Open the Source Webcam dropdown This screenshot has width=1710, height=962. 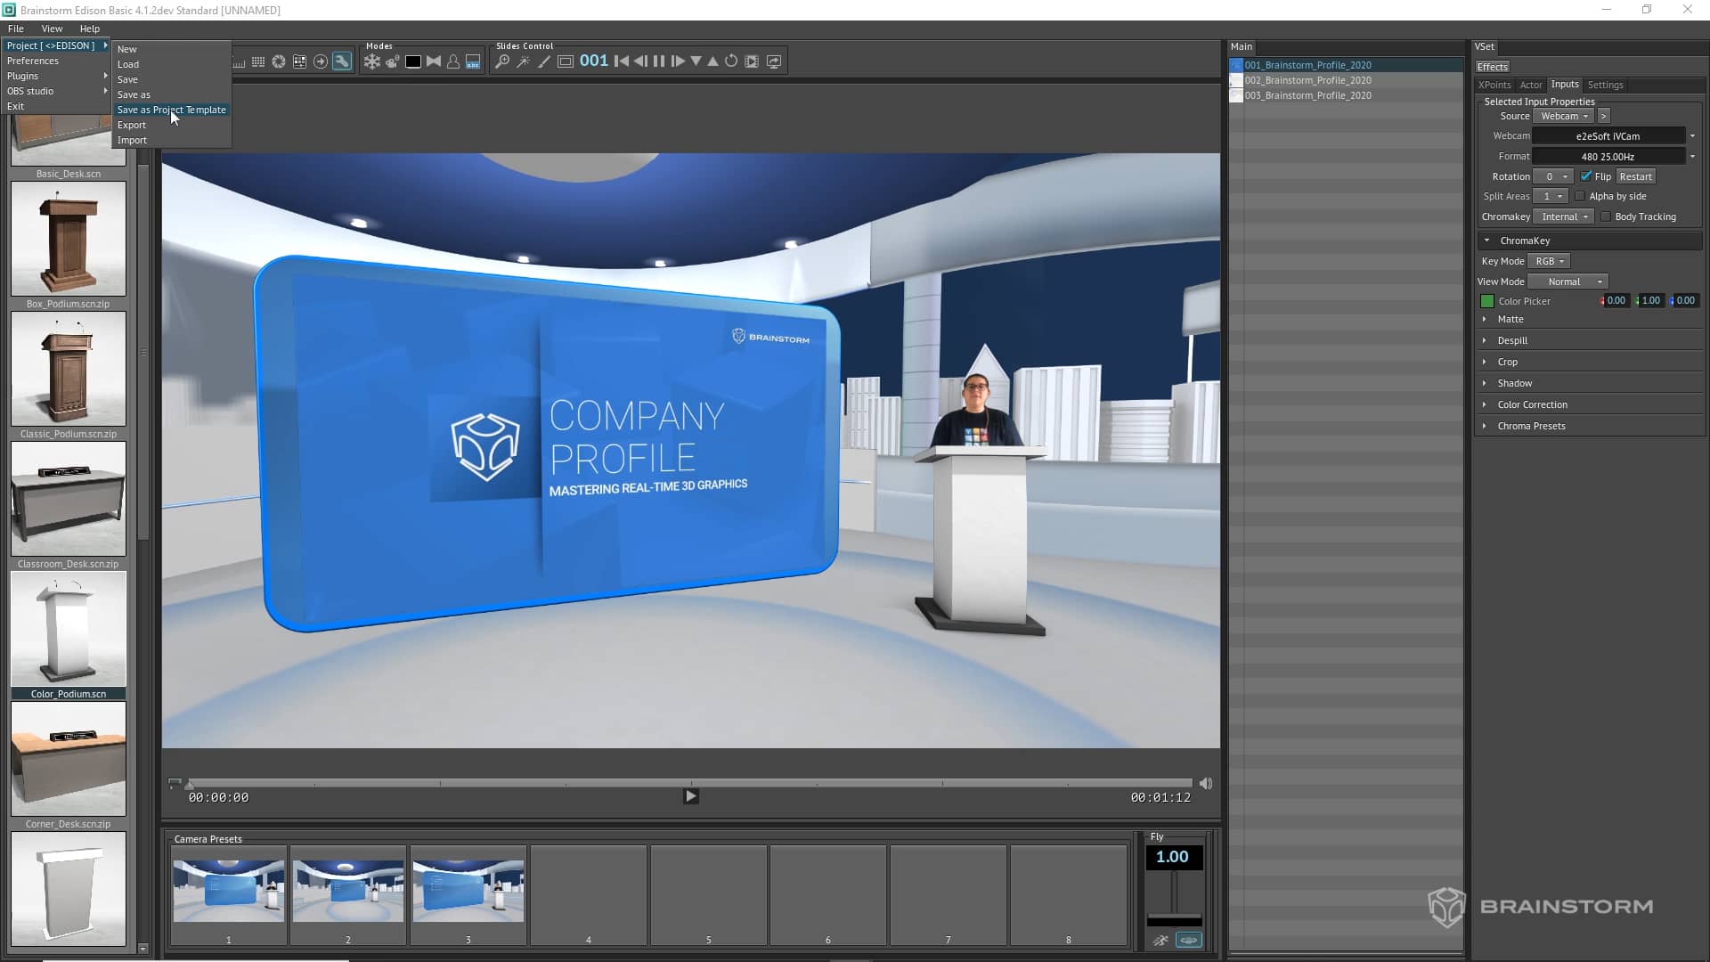click(1564, 116)
